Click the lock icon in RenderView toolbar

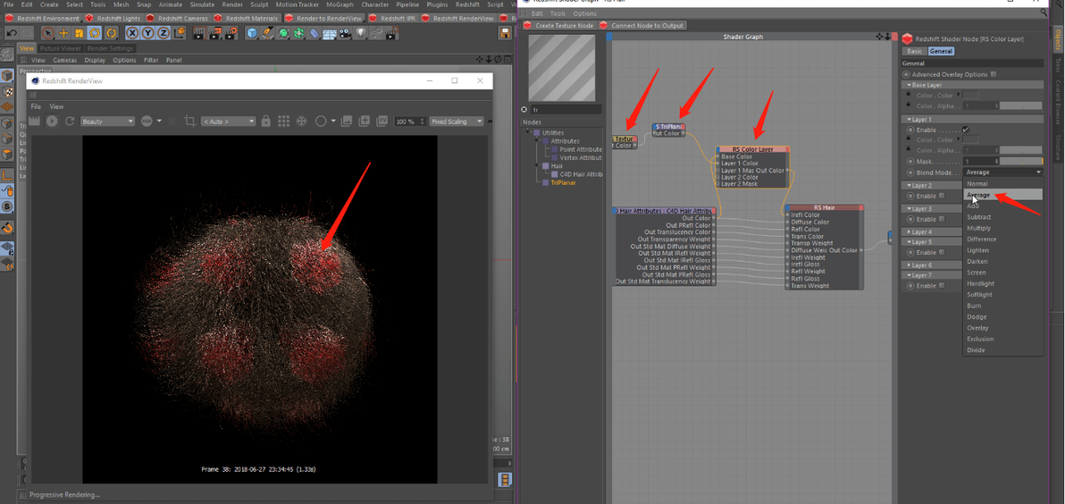click(x=265, y=122)
